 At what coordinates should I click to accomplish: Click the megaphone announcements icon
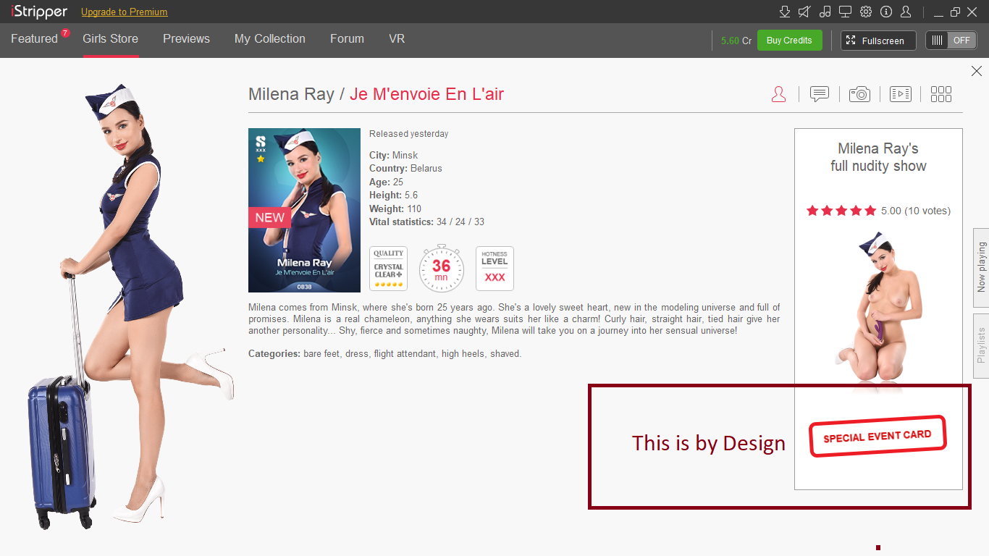[804, 12]
